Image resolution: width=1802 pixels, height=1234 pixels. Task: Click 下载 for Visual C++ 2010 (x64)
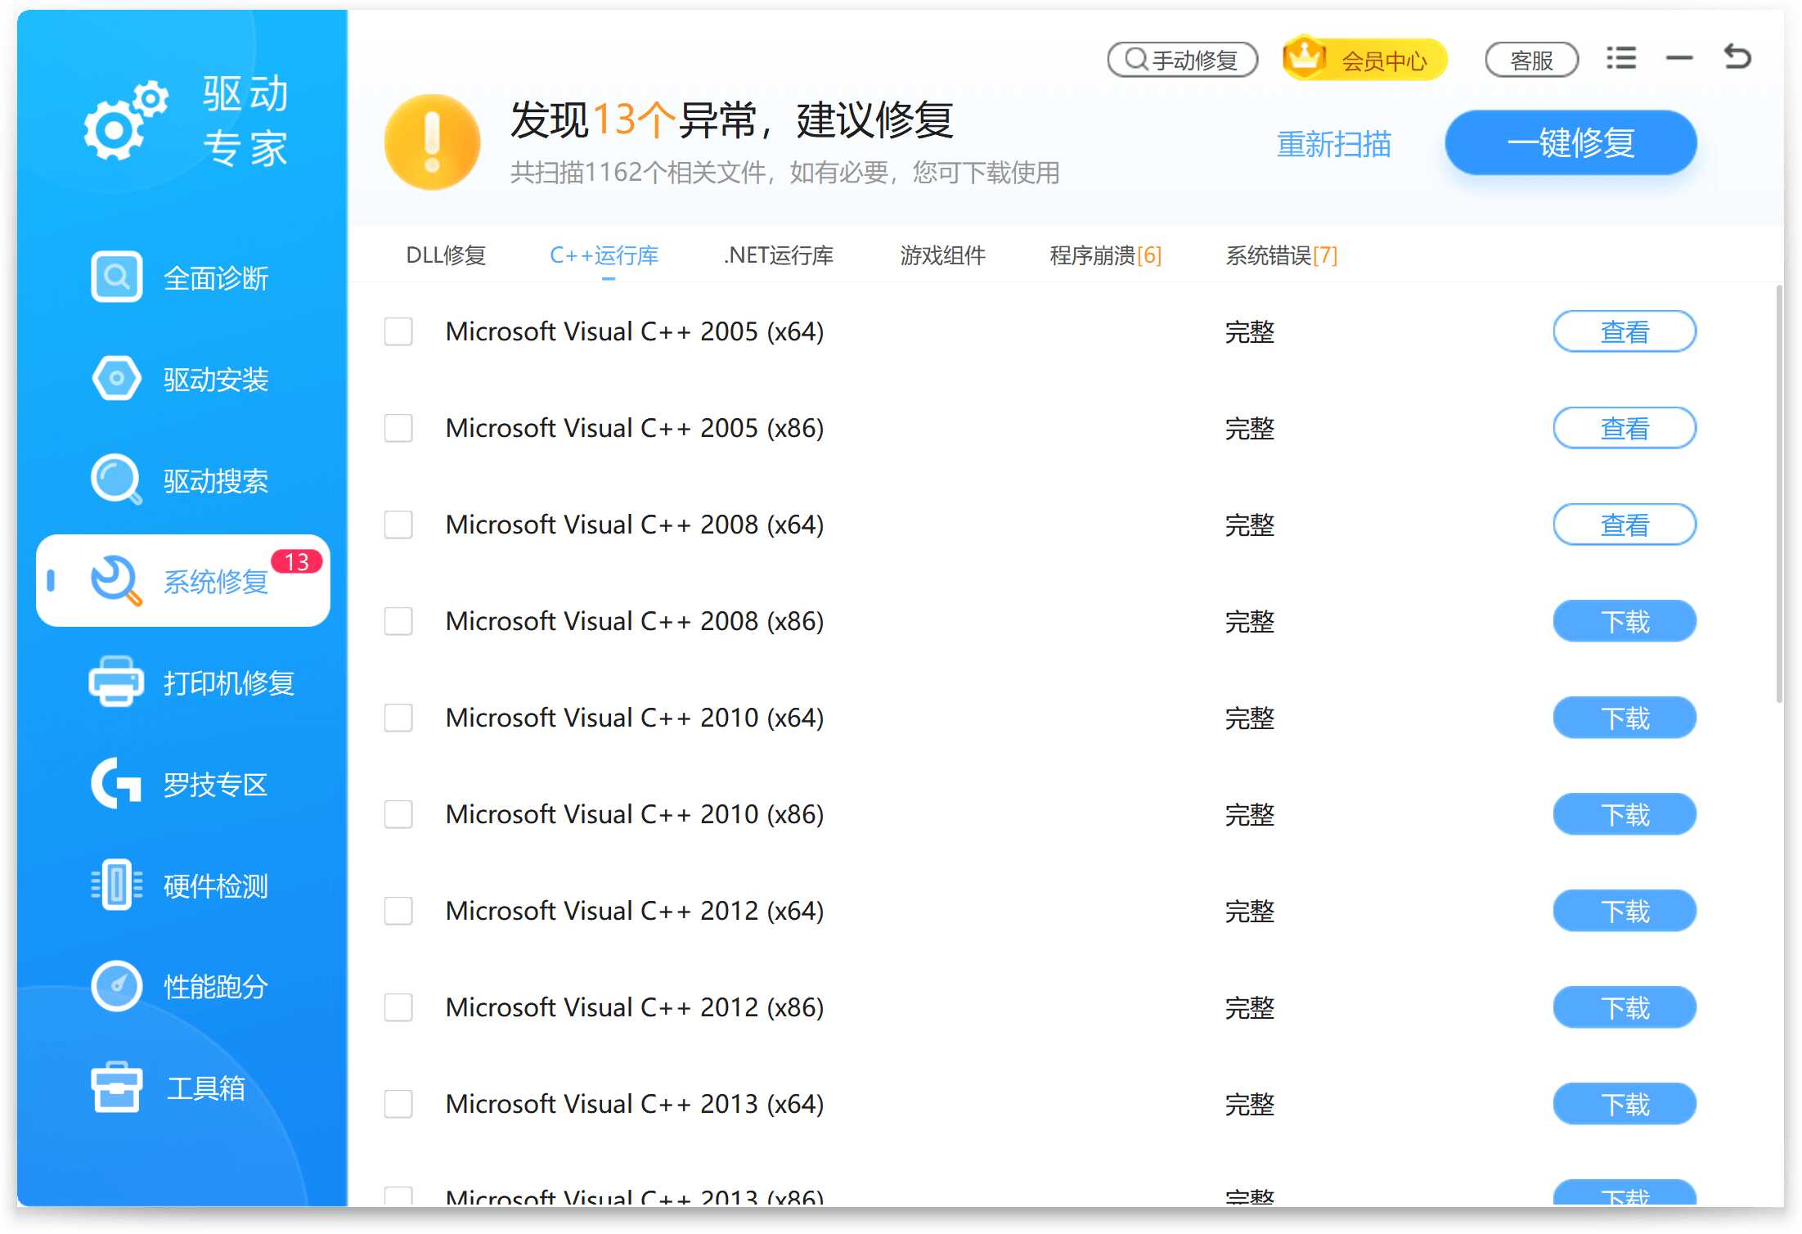1624,718
